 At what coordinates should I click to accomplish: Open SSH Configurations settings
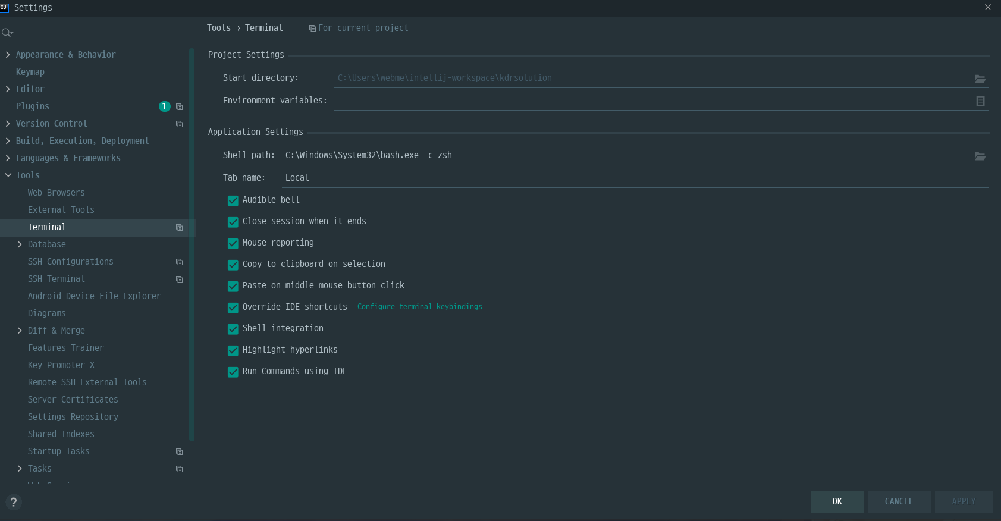coord(71,262)
